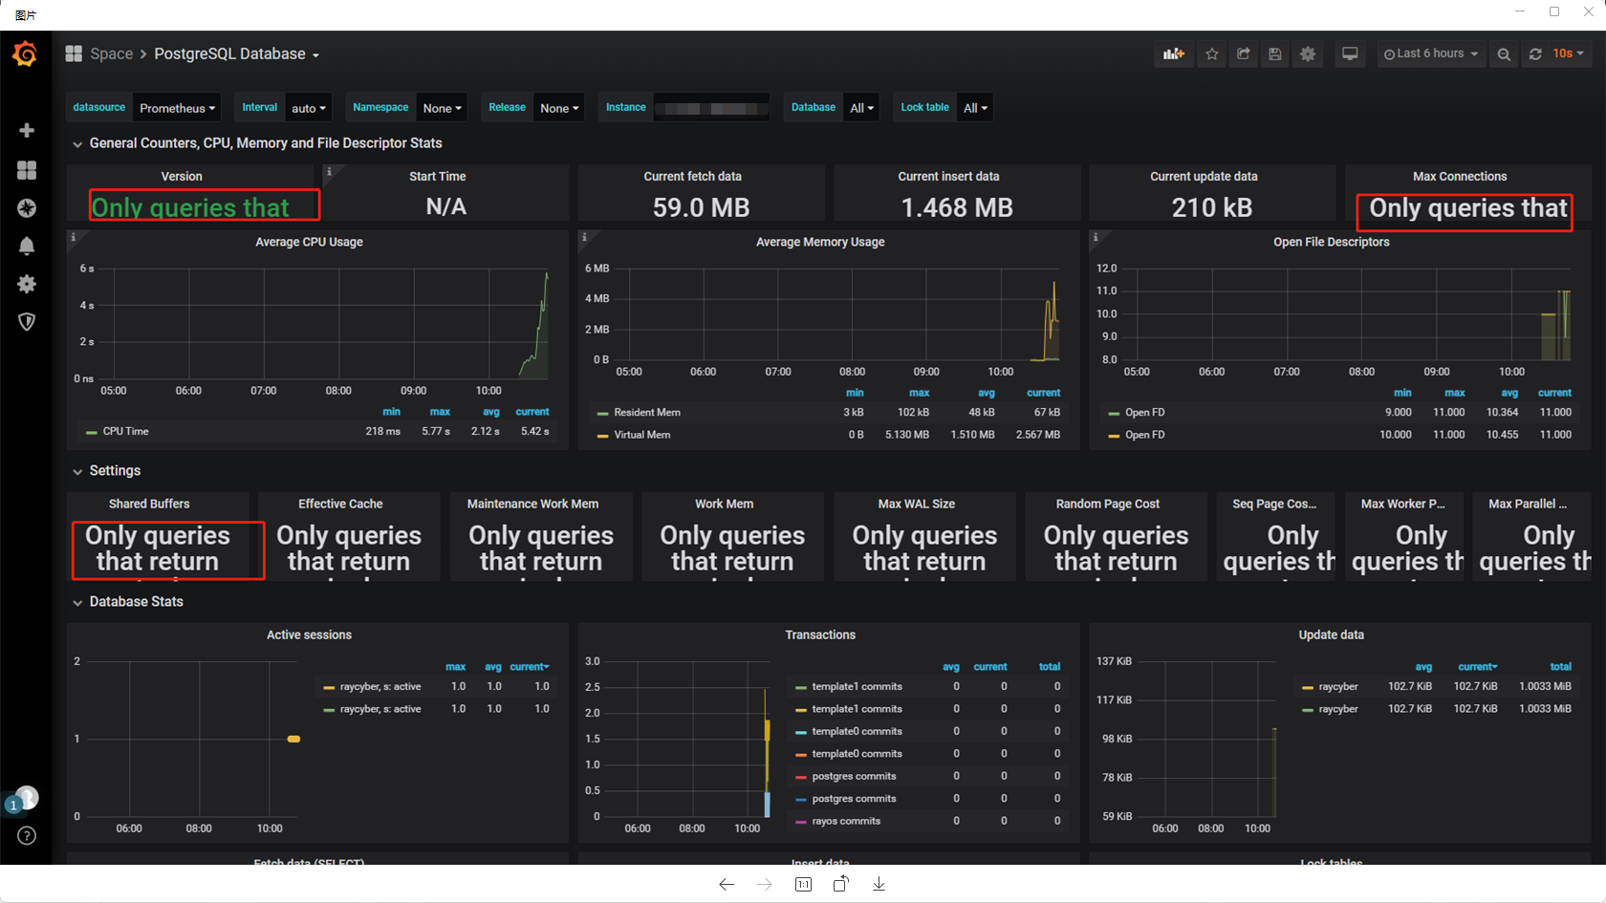Sort Update data legend by total
Image resolution: width=1606 pixels, height=903 pixels.
click(x=1560, y=667)
